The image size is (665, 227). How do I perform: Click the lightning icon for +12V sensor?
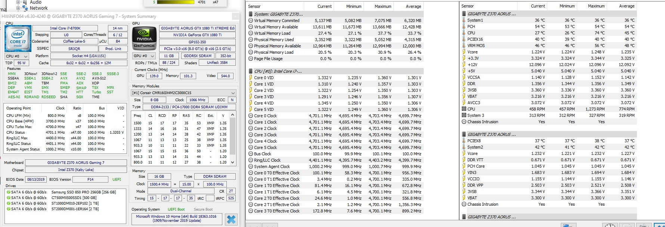pos(464,65)
